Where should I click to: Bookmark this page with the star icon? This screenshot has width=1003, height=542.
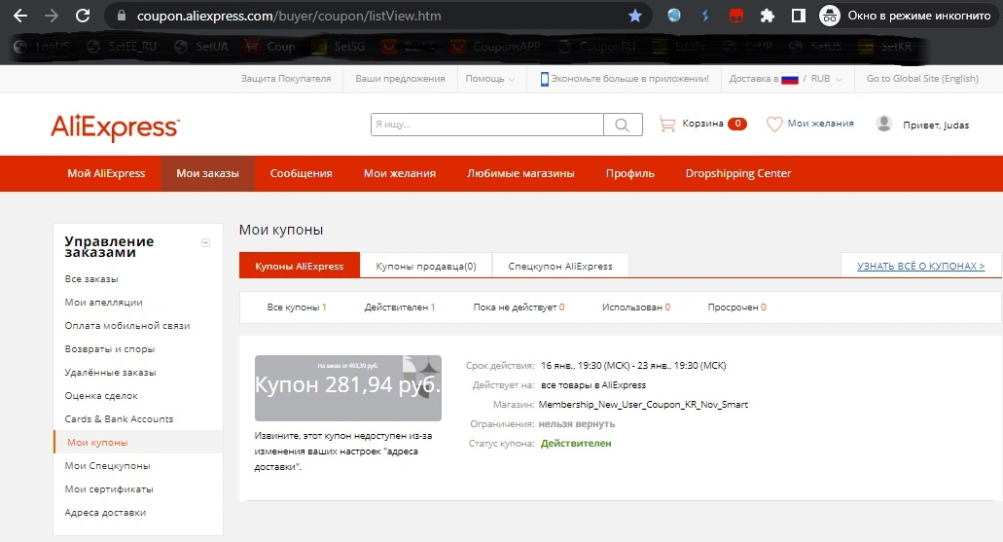(x=634, y=16)
